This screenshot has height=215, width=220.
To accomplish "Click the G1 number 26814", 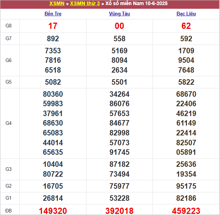I will coord(53,198).
